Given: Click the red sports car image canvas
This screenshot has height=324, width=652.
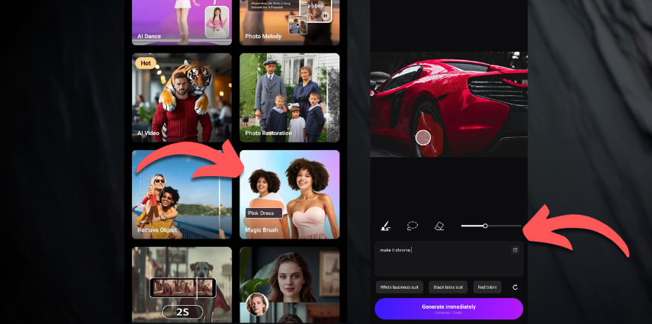Looking at the screenshot, I should 448,104.
